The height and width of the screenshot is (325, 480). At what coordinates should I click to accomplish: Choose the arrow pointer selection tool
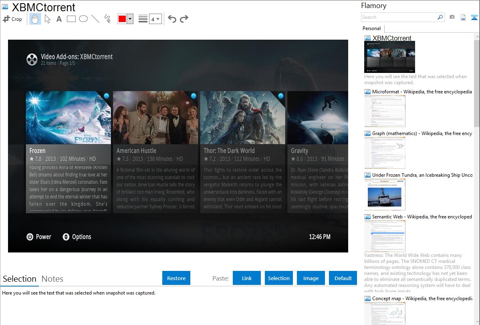47,19
